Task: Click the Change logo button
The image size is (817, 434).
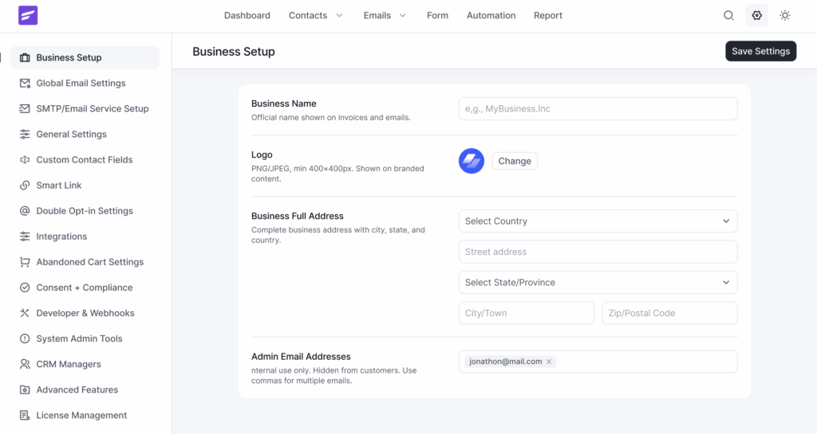Action: click(515, 161)
